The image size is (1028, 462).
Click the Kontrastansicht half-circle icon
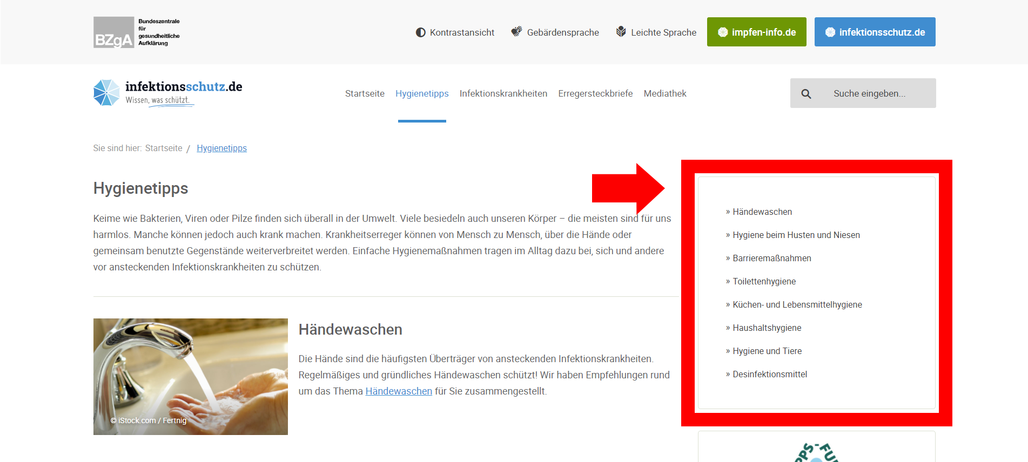click(x=420, y=32)
